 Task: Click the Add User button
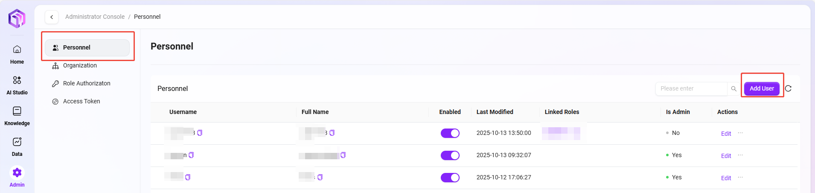pos(762,88)
